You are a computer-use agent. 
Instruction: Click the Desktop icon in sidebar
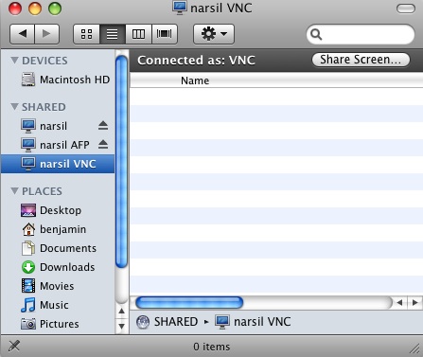pos(28,210)
